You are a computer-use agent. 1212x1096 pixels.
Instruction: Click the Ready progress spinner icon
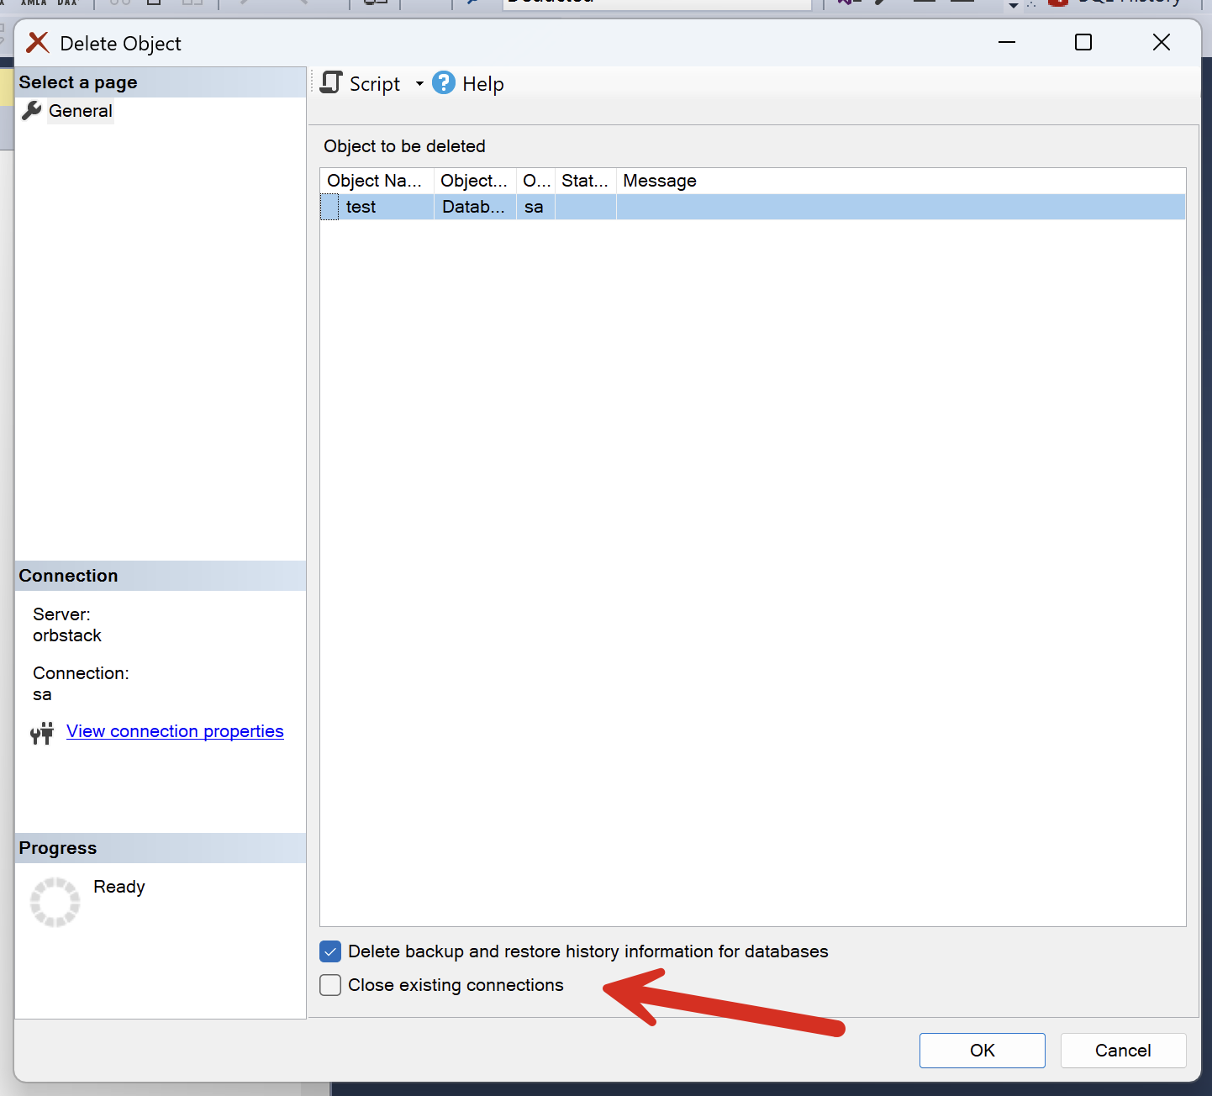(x=55, y=901)
